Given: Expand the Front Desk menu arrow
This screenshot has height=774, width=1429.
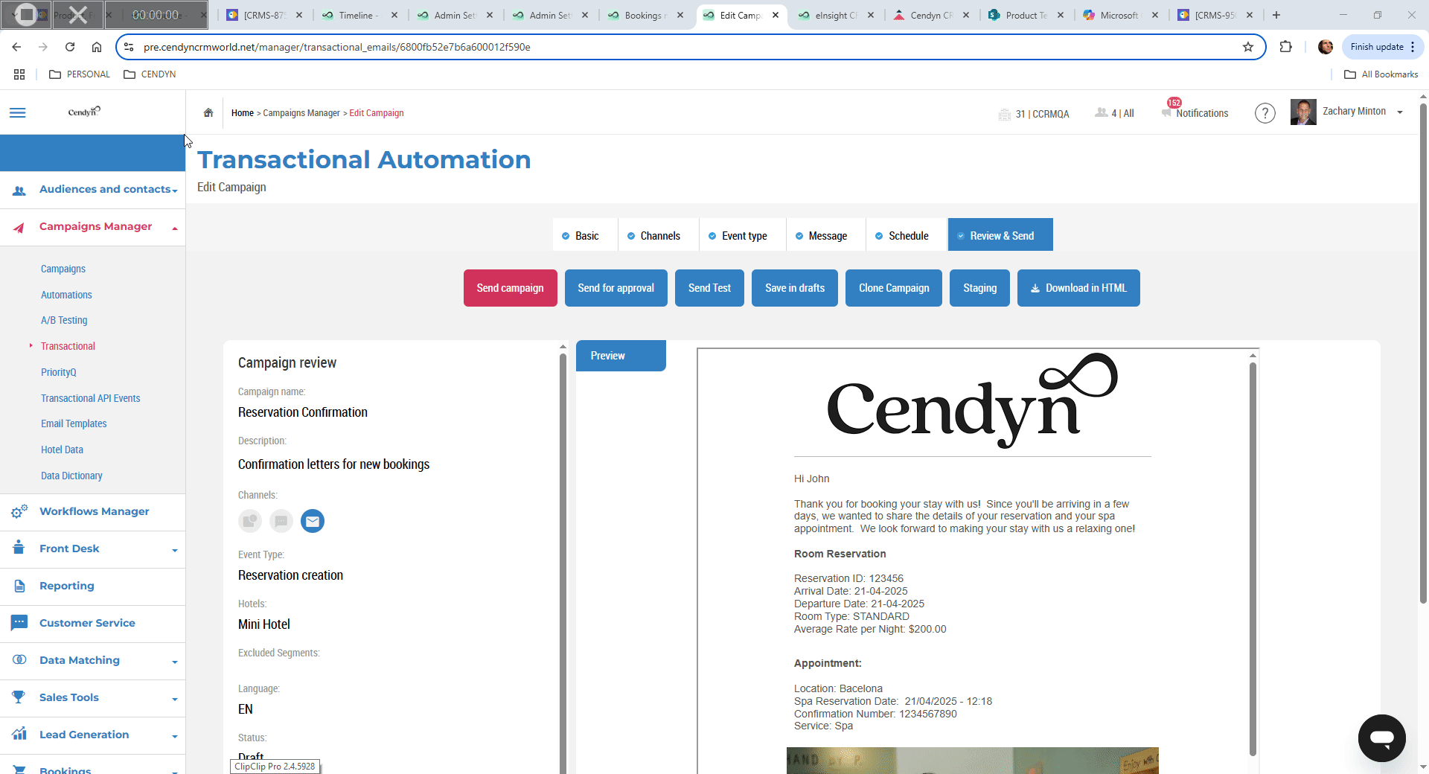Looking at the screenshot, I should [x=175, y=551].
